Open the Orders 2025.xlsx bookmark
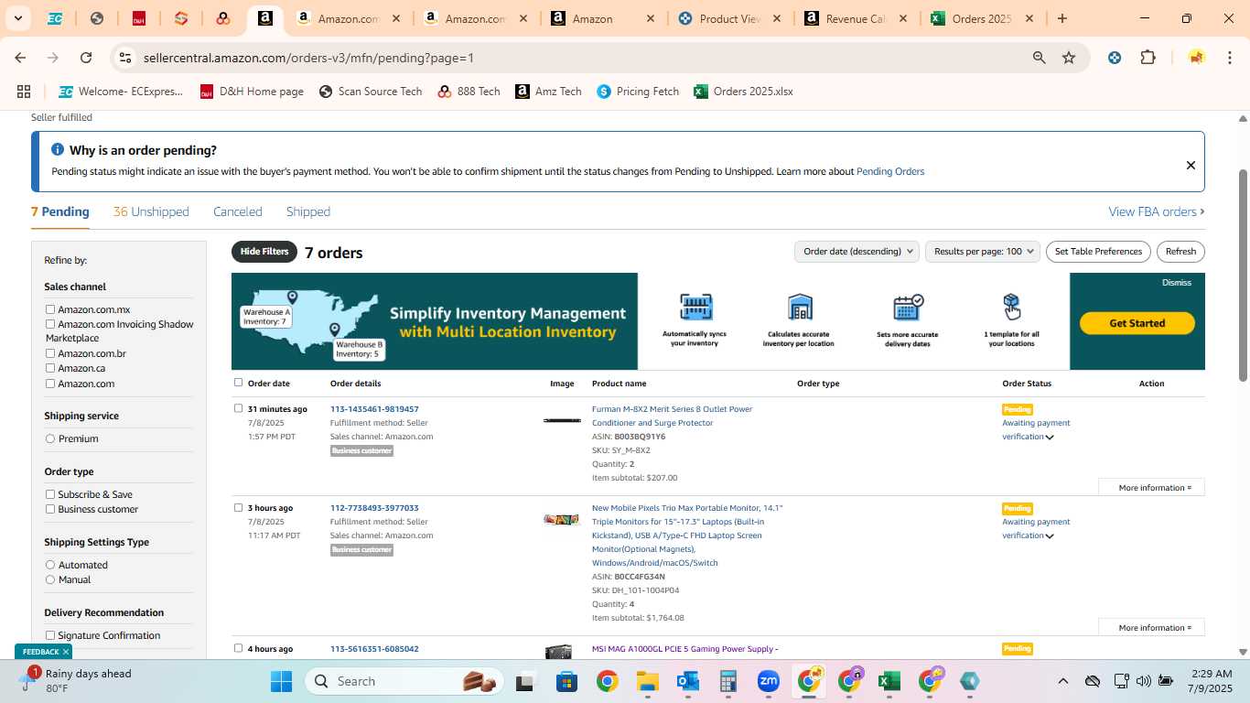 743,92
